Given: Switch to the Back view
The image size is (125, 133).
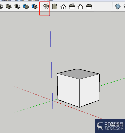Looking at the screenshot, I should tap(81, 7).
